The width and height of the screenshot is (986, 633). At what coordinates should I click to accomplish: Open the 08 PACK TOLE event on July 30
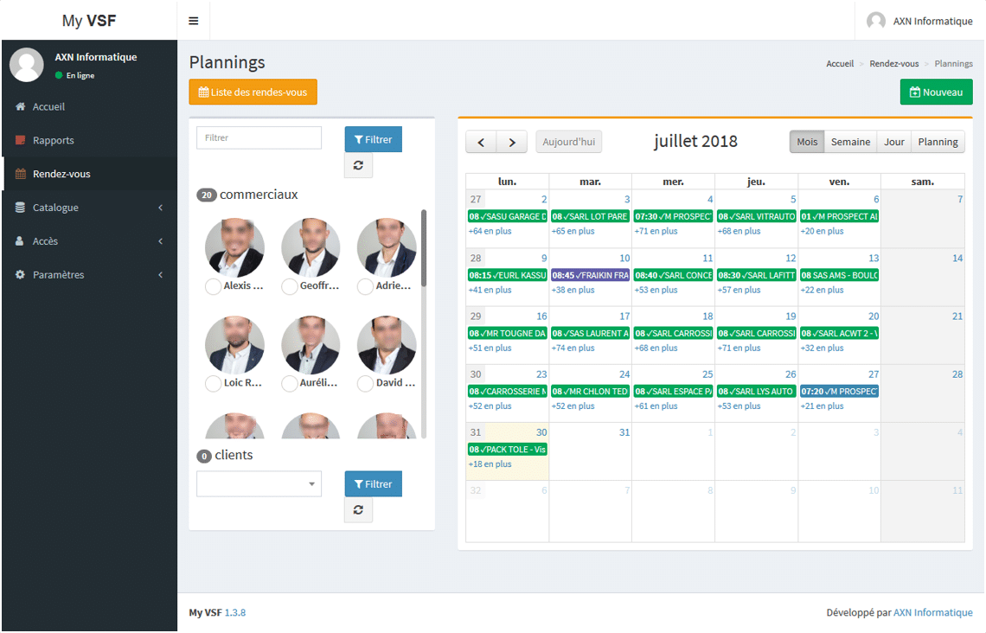pyautogui.click(x=507, y=450)
